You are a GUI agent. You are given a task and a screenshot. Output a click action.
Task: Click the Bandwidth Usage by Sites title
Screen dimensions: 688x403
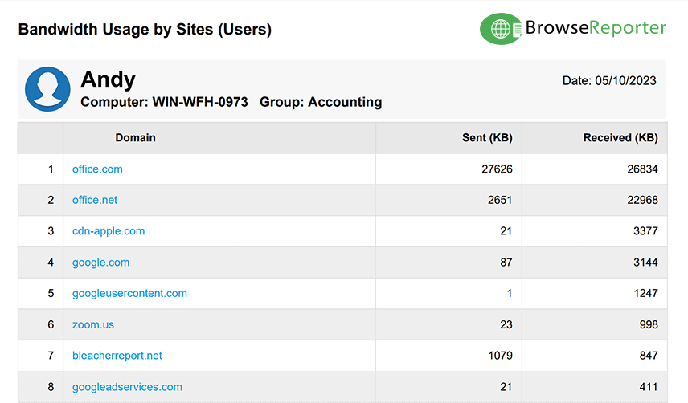[x=145, y=30]
